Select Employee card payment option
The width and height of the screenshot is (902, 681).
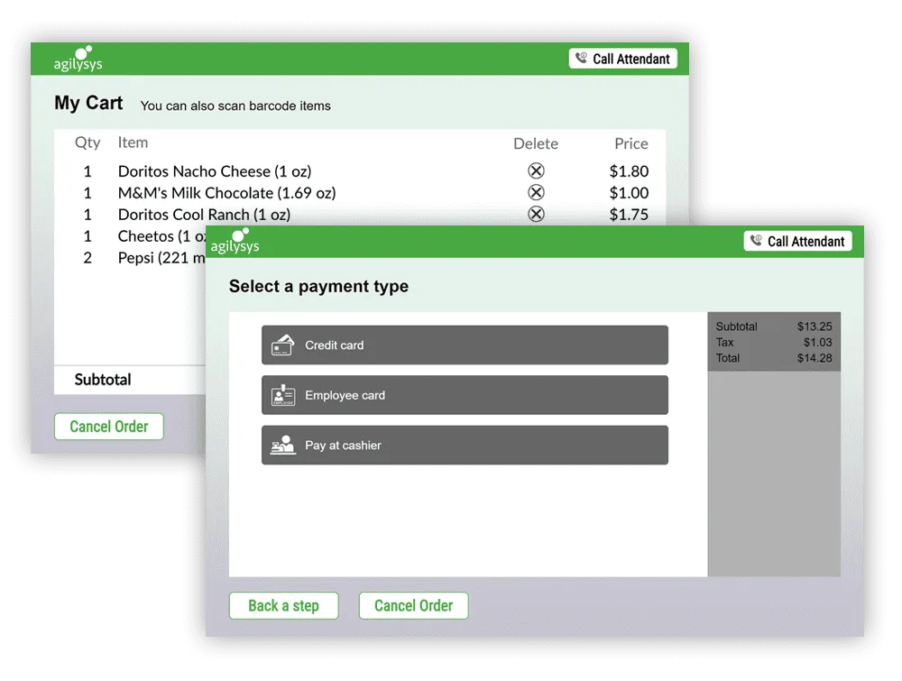click(x=465, y=395)
